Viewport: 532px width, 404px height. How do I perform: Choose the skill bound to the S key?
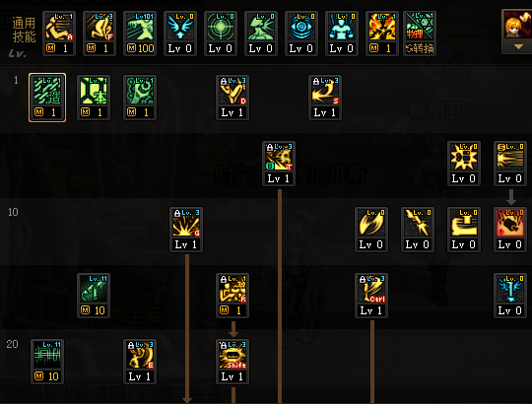click(x=325, y=98)
